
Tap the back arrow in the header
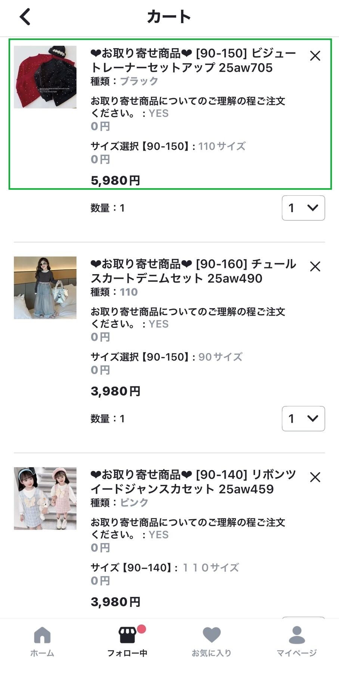(25, 17)
